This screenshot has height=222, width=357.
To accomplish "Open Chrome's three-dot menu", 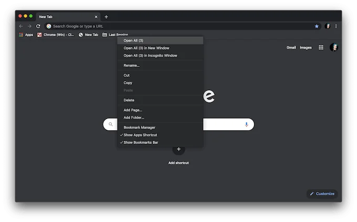I will pyautogui.click(x=336, y=26).
